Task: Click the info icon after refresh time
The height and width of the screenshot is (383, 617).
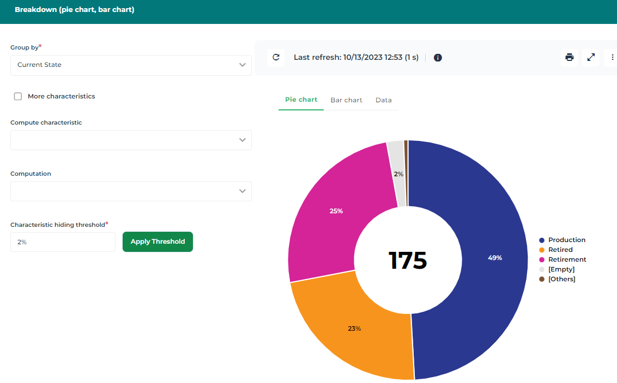Action: (438, 58)
